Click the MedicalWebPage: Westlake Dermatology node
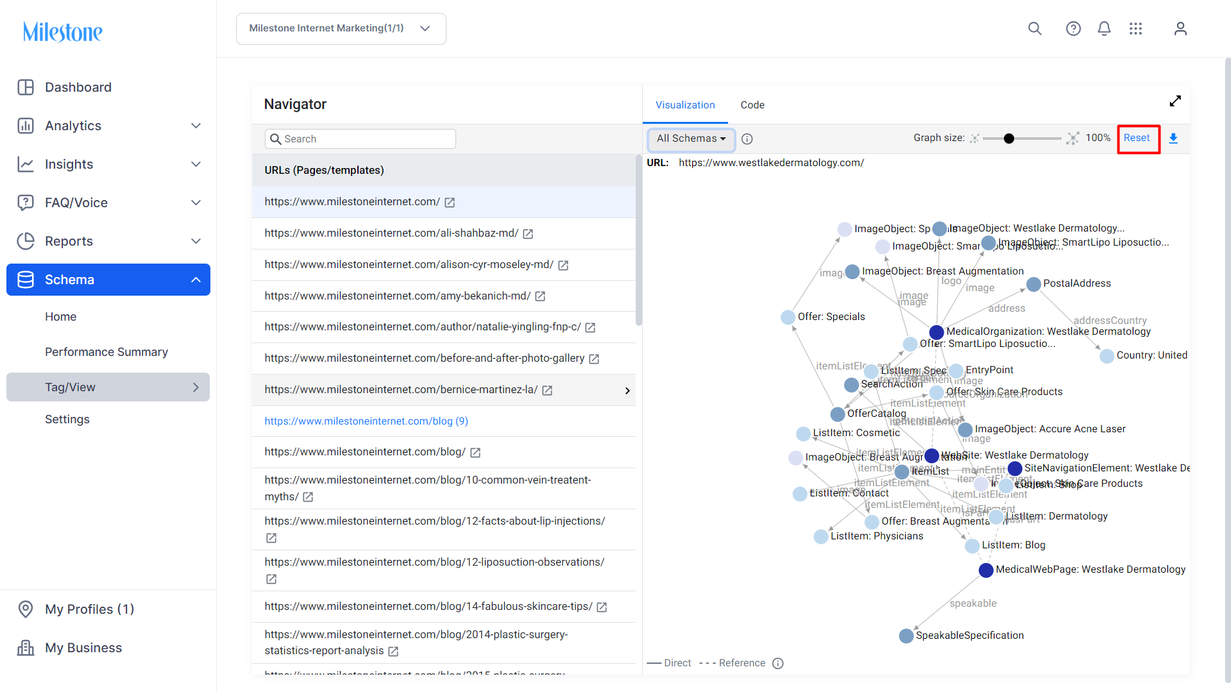1231x692 pixels. tap(986, 570)
